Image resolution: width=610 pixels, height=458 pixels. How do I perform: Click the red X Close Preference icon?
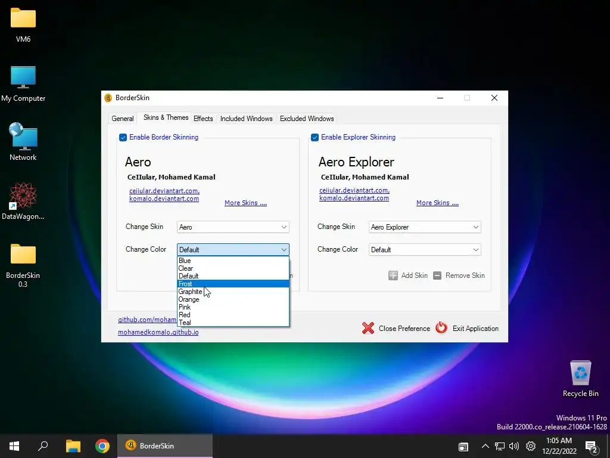click(368, 329)
